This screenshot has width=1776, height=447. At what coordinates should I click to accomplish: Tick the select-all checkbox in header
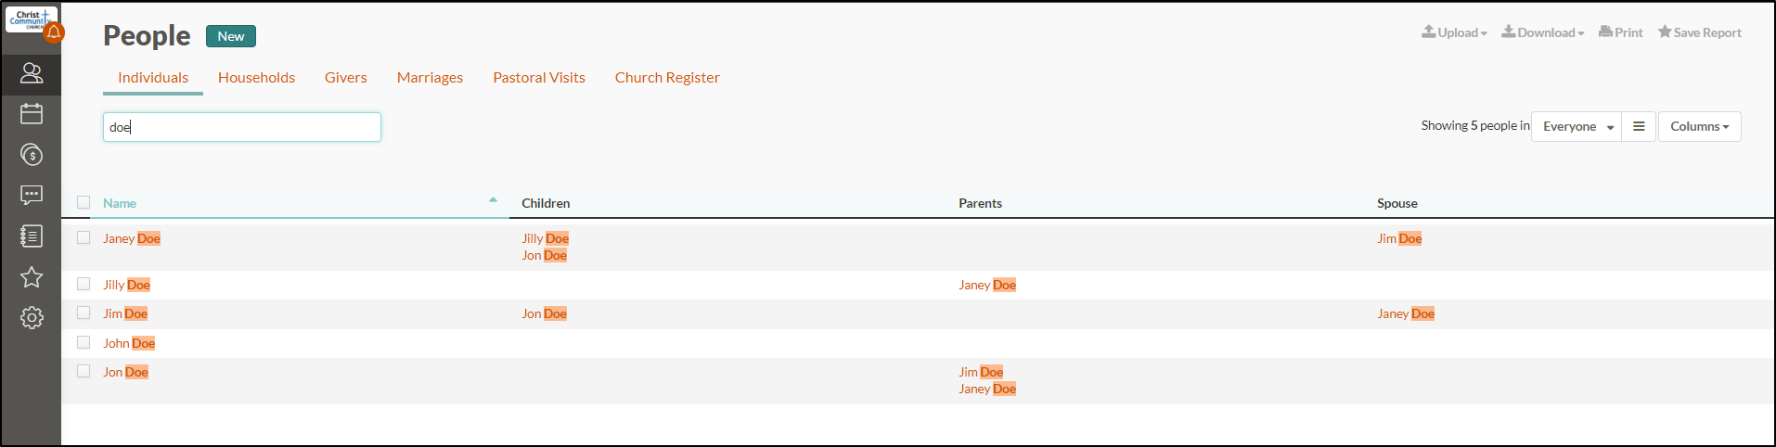point(84,203)
